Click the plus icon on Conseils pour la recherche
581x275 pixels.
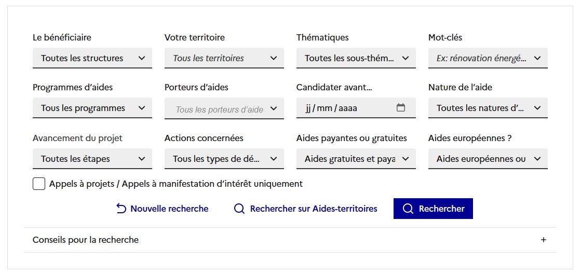click(543, 240)
